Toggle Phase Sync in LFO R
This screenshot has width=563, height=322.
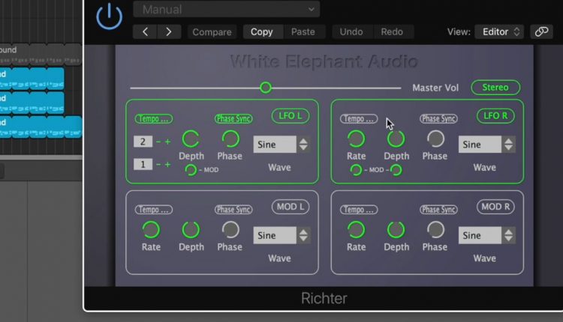438,118
